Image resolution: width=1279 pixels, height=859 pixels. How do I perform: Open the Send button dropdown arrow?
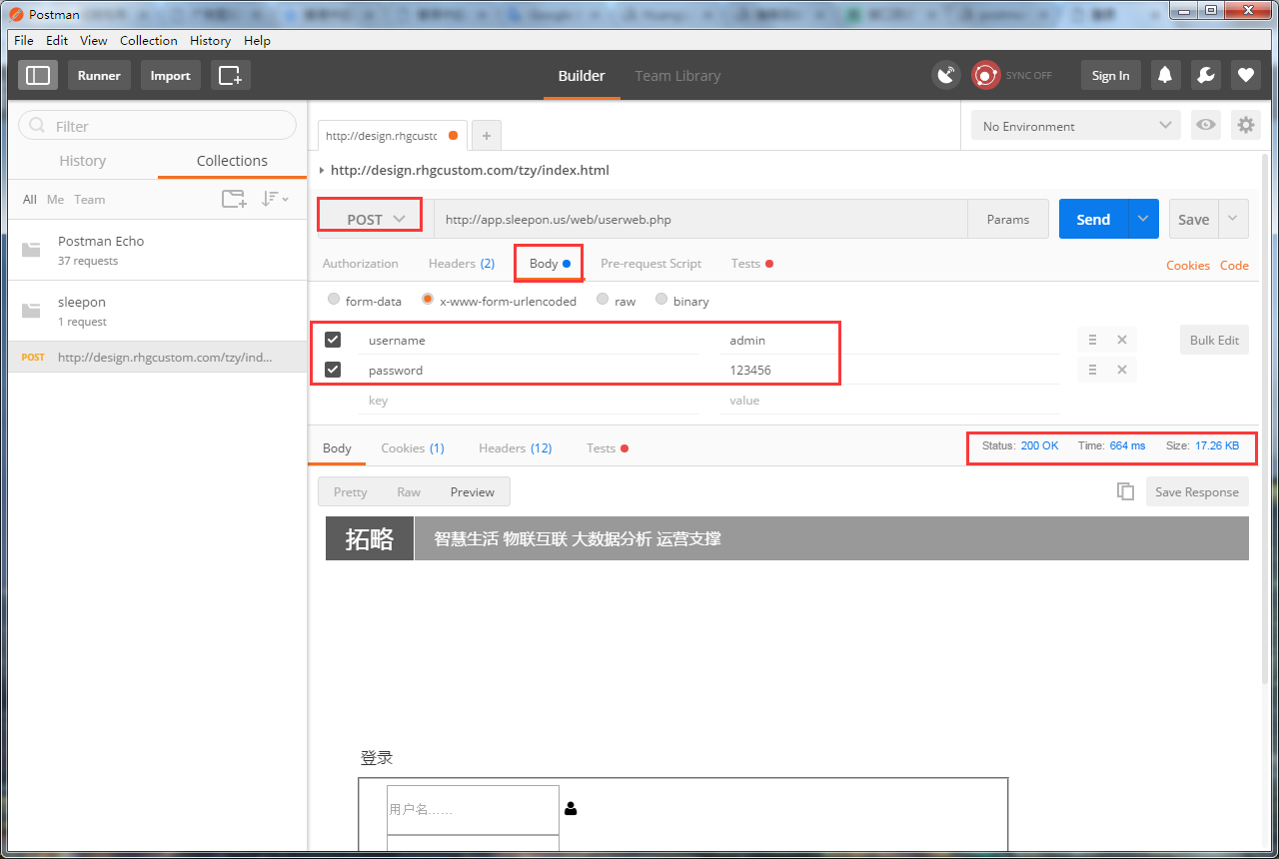(x=1143, y=219)
